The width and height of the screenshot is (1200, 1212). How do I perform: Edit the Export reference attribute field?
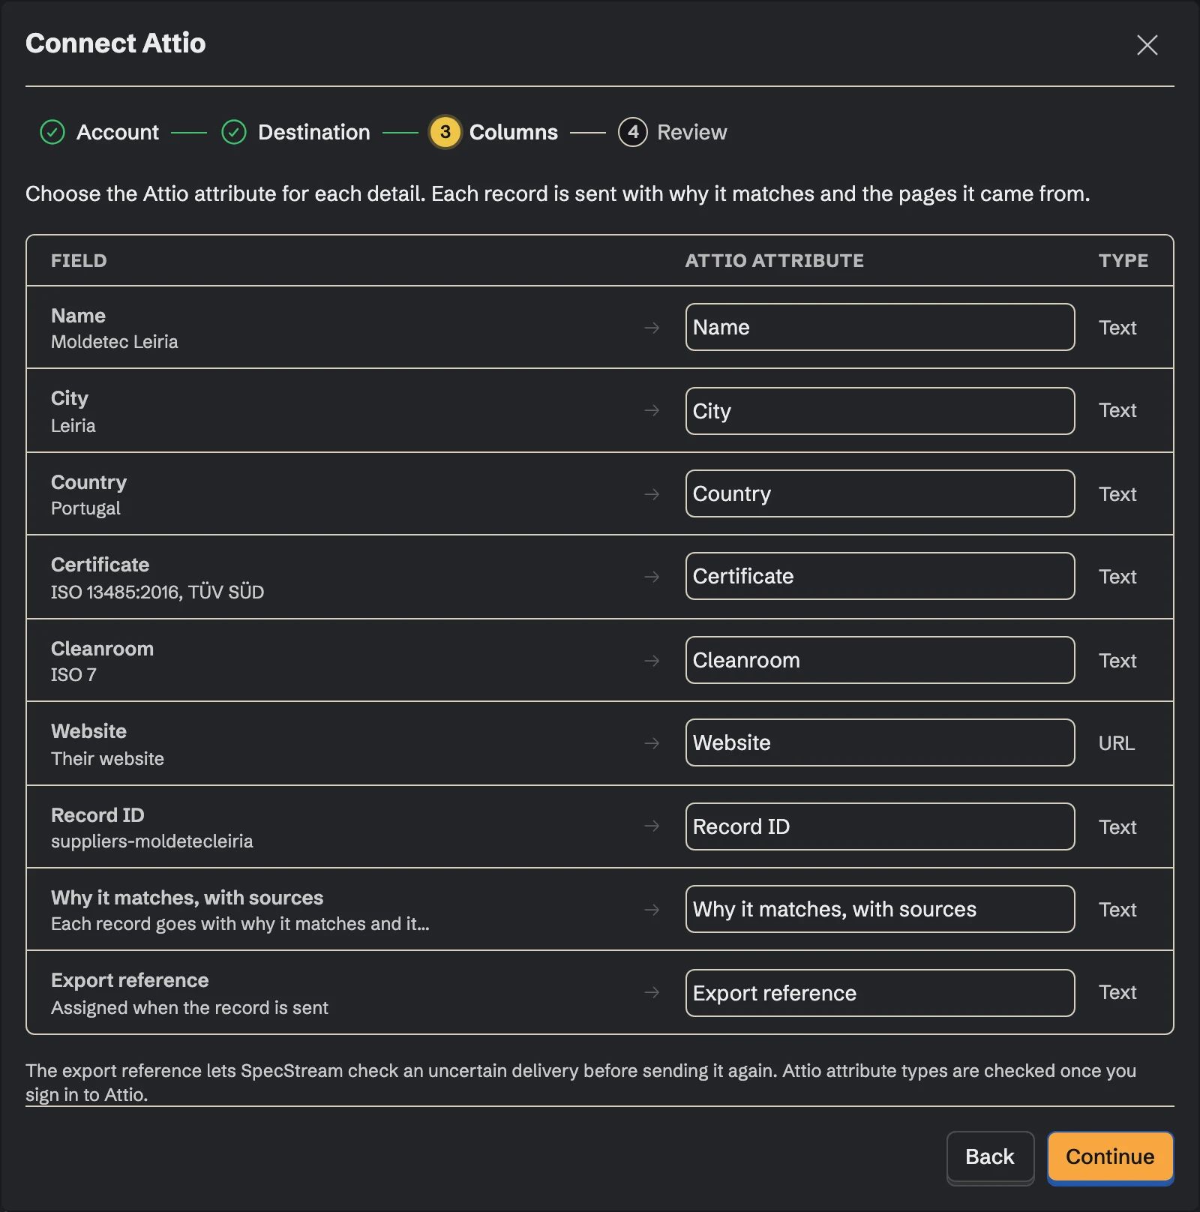click(x=880, y=993)
